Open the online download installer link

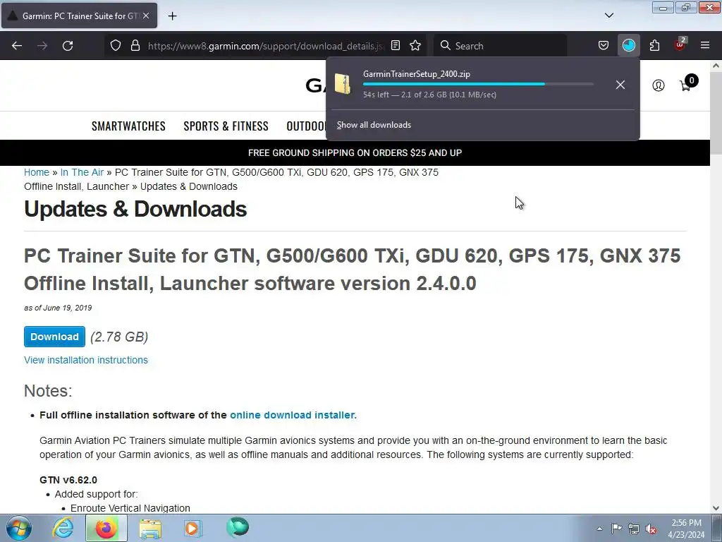pos(293,415)
